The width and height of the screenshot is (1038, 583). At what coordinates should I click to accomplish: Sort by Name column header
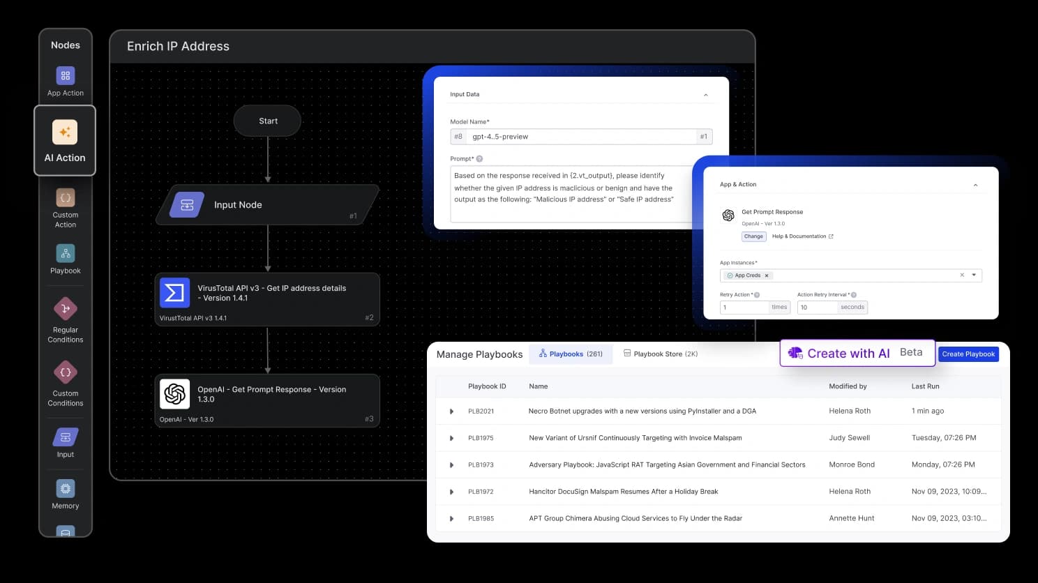click(x=539, y=386)
